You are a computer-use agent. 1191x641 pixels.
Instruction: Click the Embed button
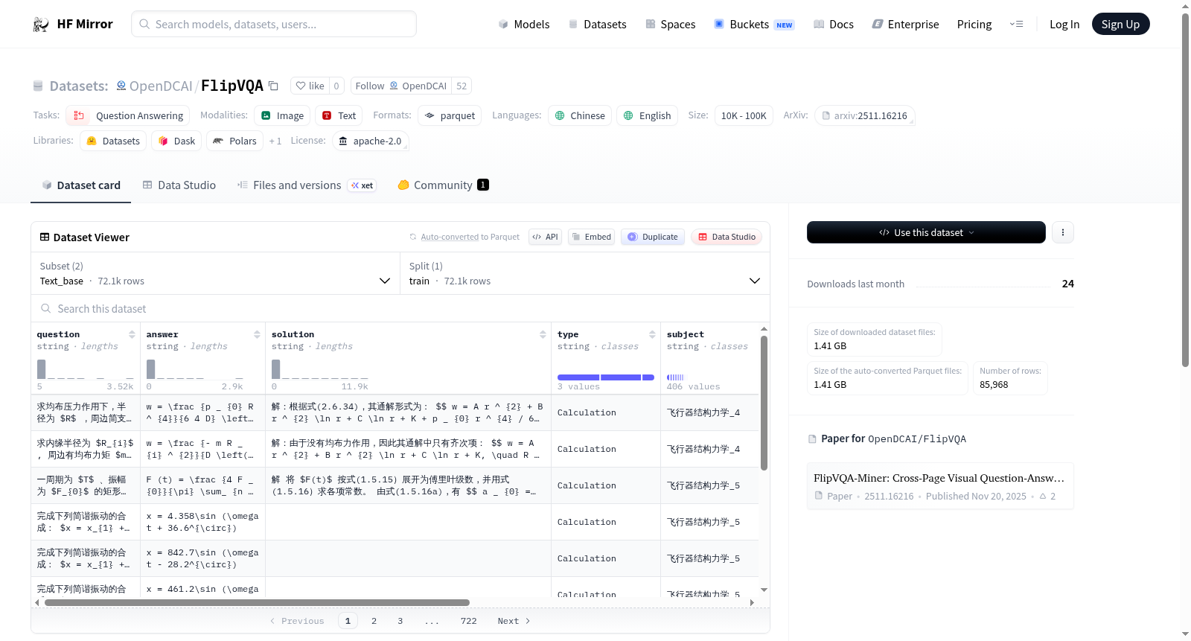[x=591, y=237]
